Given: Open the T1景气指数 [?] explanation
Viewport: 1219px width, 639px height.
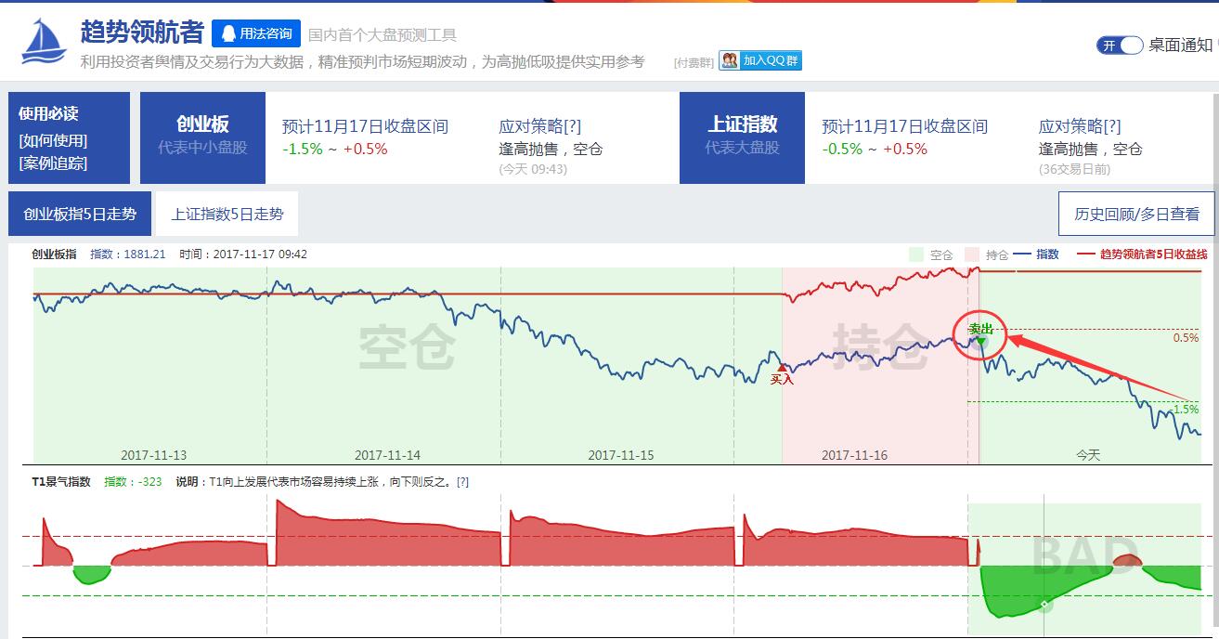Looking at the screenshot, I should pos(462,482).
